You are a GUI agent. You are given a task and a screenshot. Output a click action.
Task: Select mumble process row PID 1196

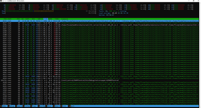99,25
